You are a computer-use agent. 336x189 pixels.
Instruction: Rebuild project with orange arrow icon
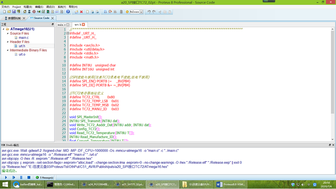110,12
